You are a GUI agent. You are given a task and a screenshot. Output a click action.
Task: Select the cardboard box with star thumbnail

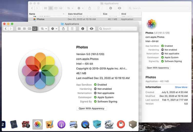coord(133,124)
